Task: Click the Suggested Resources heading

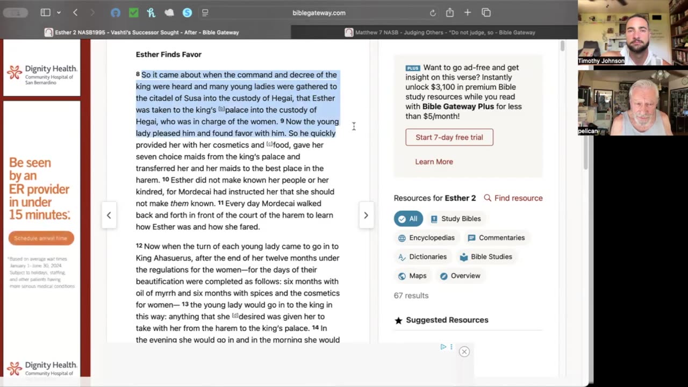Action: [x=447, y=320]
